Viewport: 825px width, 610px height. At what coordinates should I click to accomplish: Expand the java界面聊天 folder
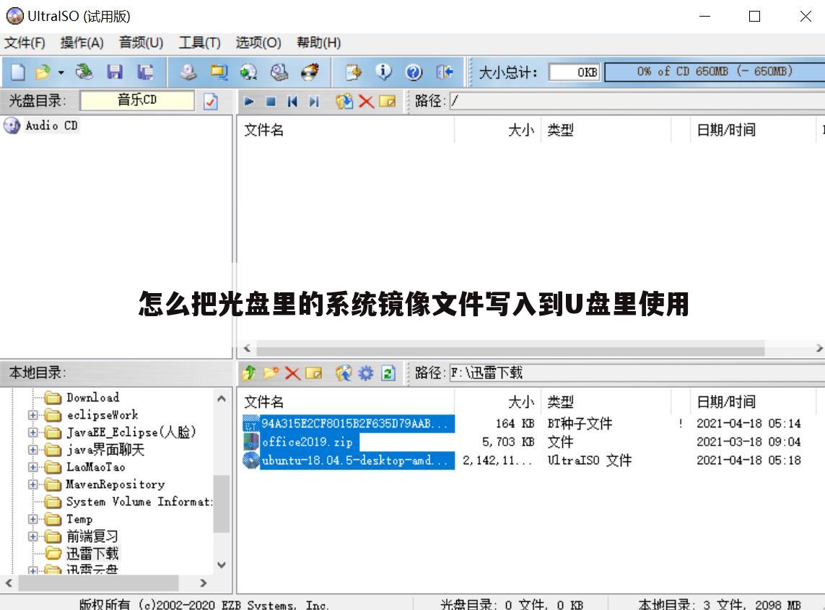click(x=33, y=450)
